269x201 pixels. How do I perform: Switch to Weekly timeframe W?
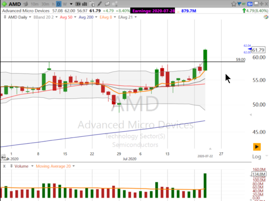(x=65, y=4)
